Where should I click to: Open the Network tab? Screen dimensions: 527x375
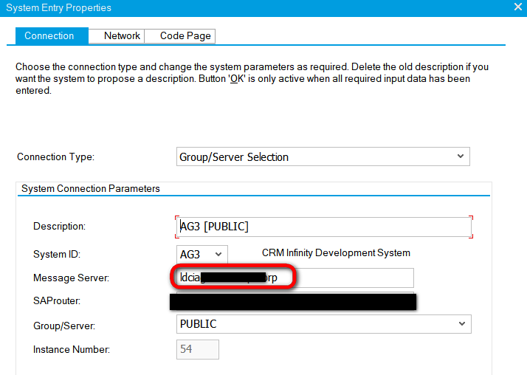pyautogui.click(x=117, y=36)
